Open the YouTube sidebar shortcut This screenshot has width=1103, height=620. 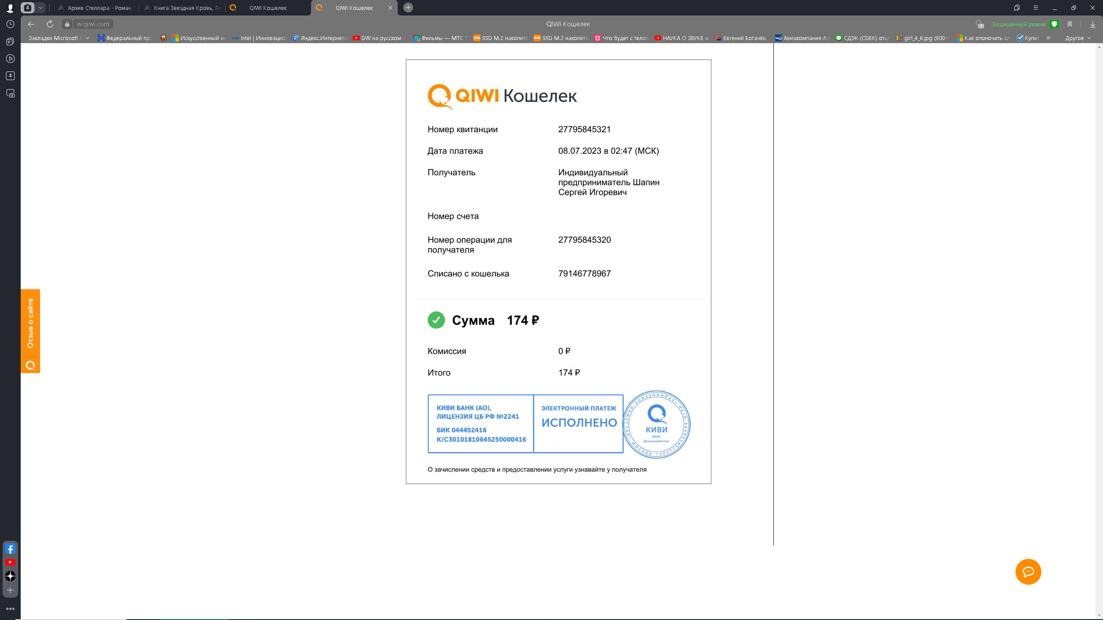10,562
